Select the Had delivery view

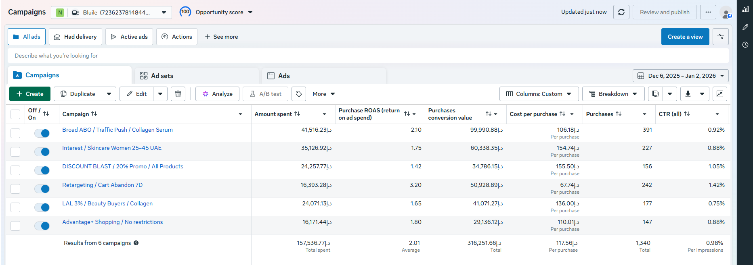[x=76, y=37]
